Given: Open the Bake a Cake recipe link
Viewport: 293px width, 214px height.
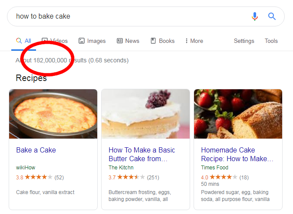Looking at the screenshot, I should coord(36,150).
